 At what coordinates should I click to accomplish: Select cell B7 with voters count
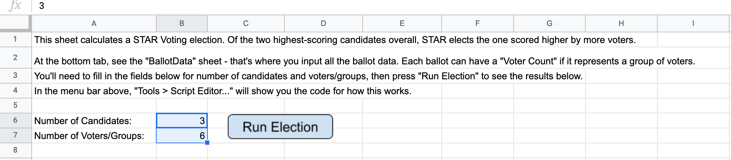tap(182, 135)
